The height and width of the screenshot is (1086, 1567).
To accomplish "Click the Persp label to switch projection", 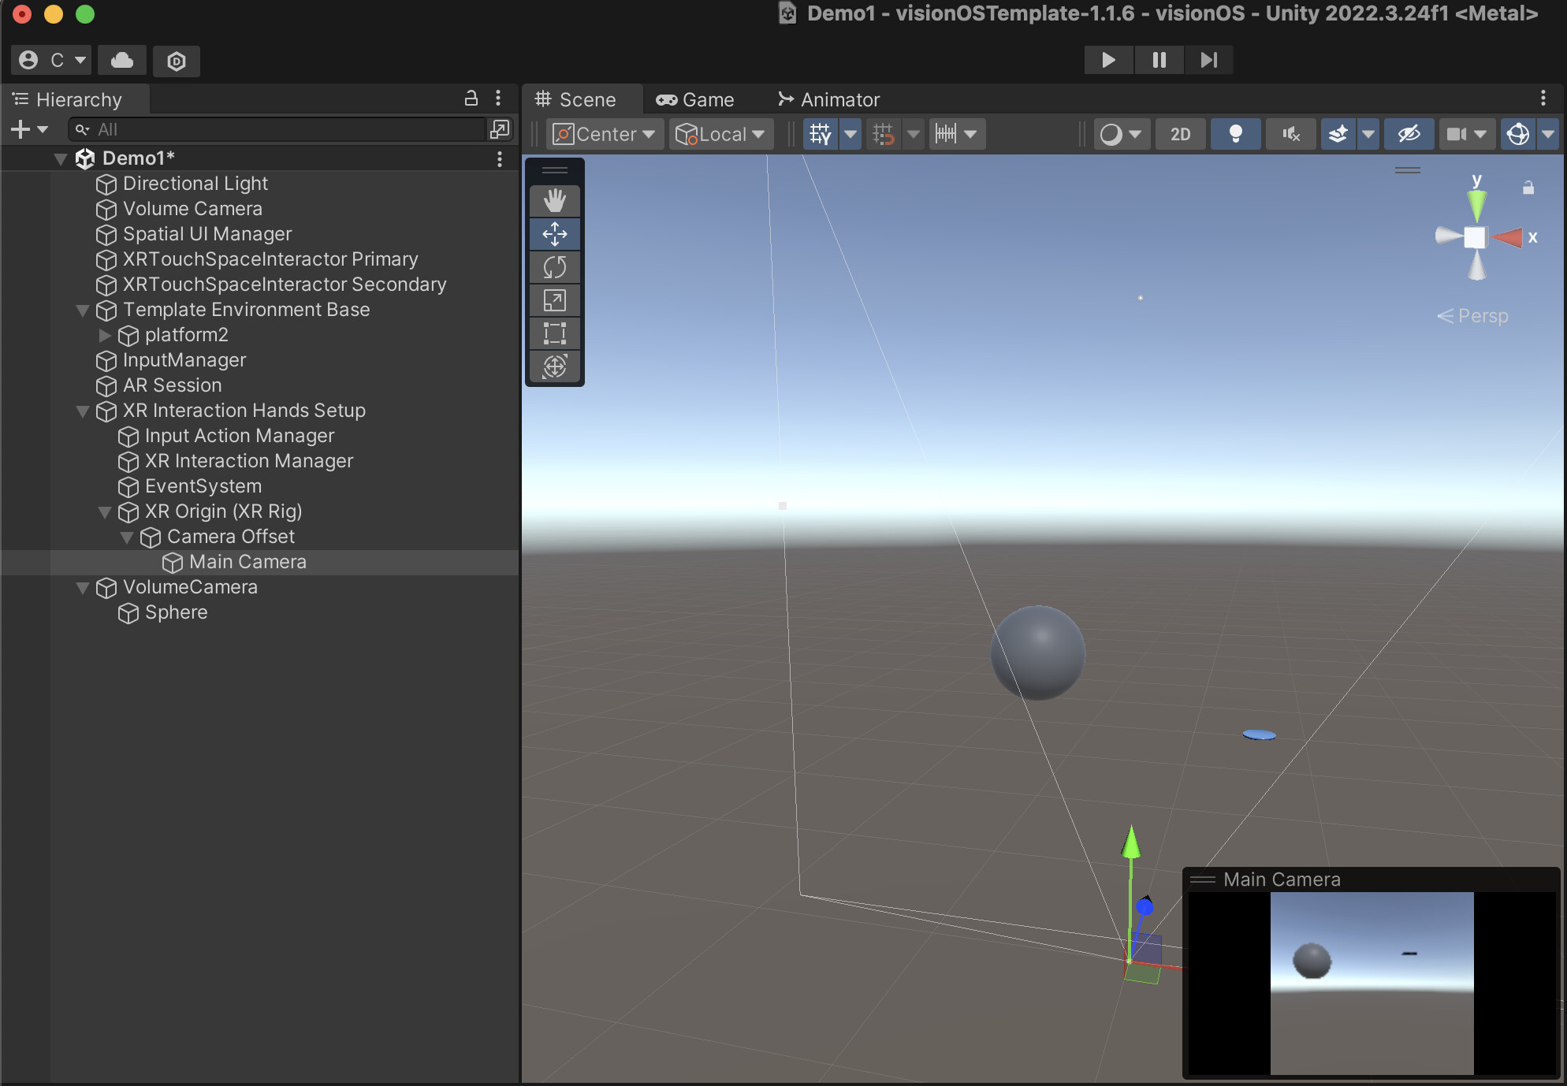I will pyautogui.click(x=1483, y=316).
